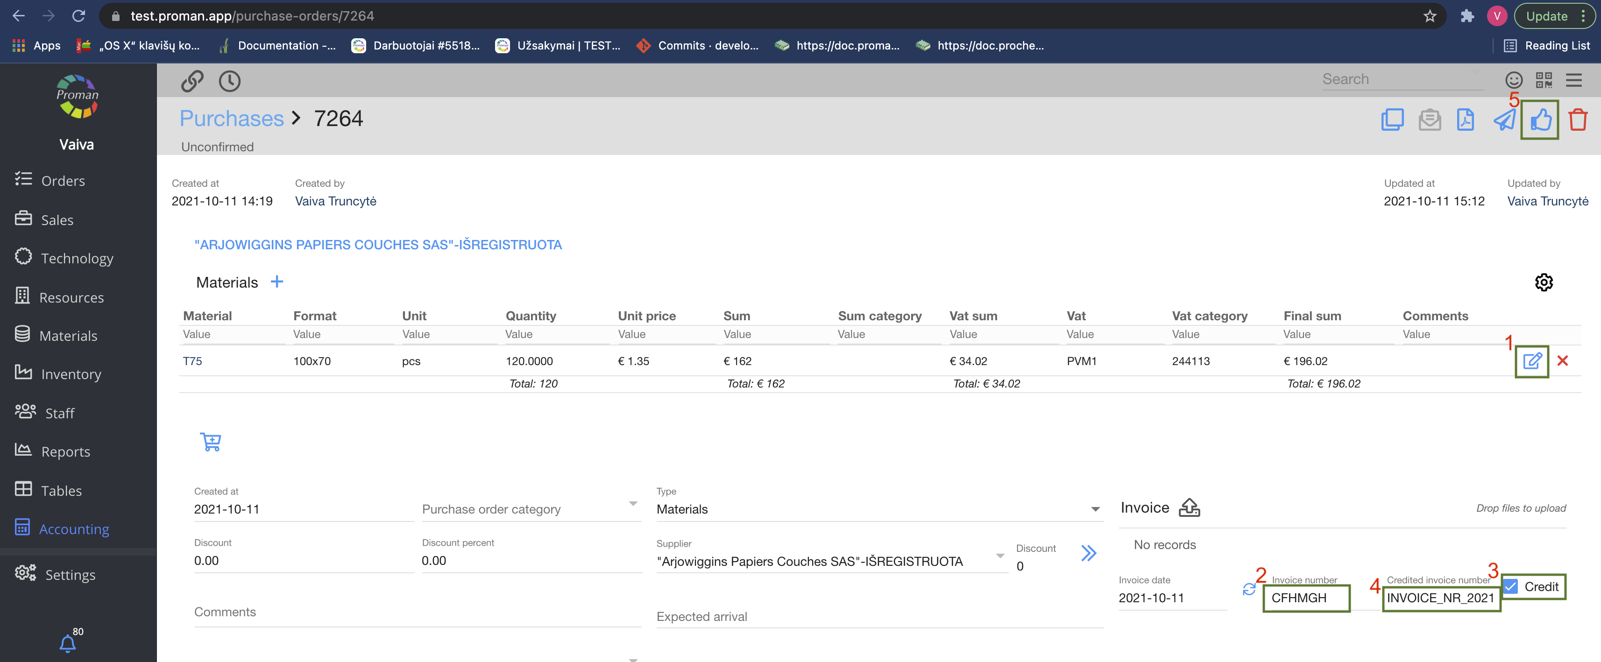This screenshot has height=662, width=1601.
Task: Uncheck the Credit checkbox
Action: pyautogui.click(x=1511, y=586)
